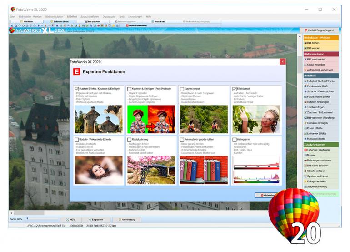Open Symbole und Linien in the side panel
The image size is (350, 252).
click(x=321, y=176)
